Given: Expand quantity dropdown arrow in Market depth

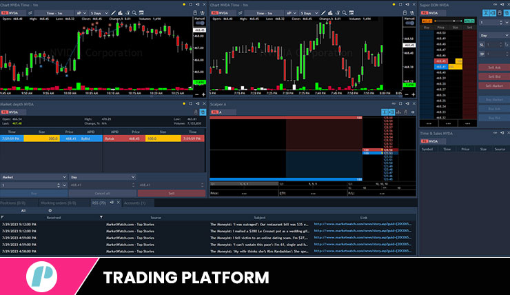Looking at the screenshot, I should [64, 185].
